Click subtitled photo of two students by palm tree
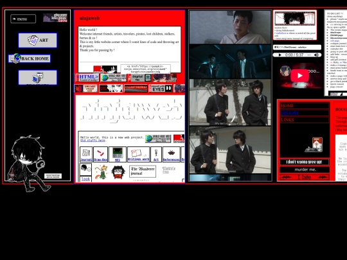Viewport: 347px width, 260px height. pyautogui.click(x=230, y=102)
